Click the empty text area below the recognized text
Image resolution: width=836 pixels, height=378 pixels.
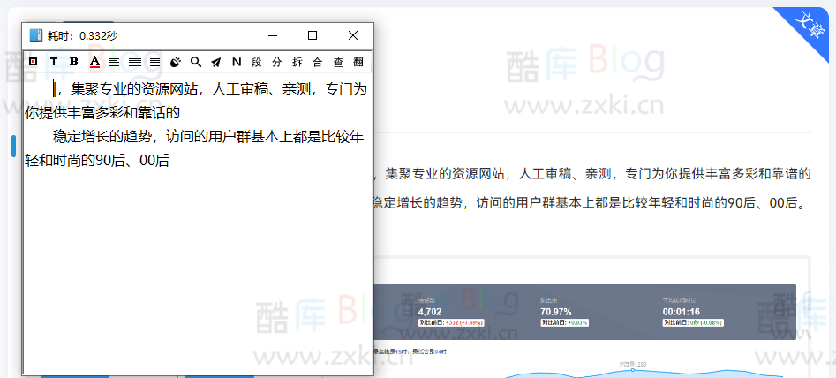(x=198, y=272)
